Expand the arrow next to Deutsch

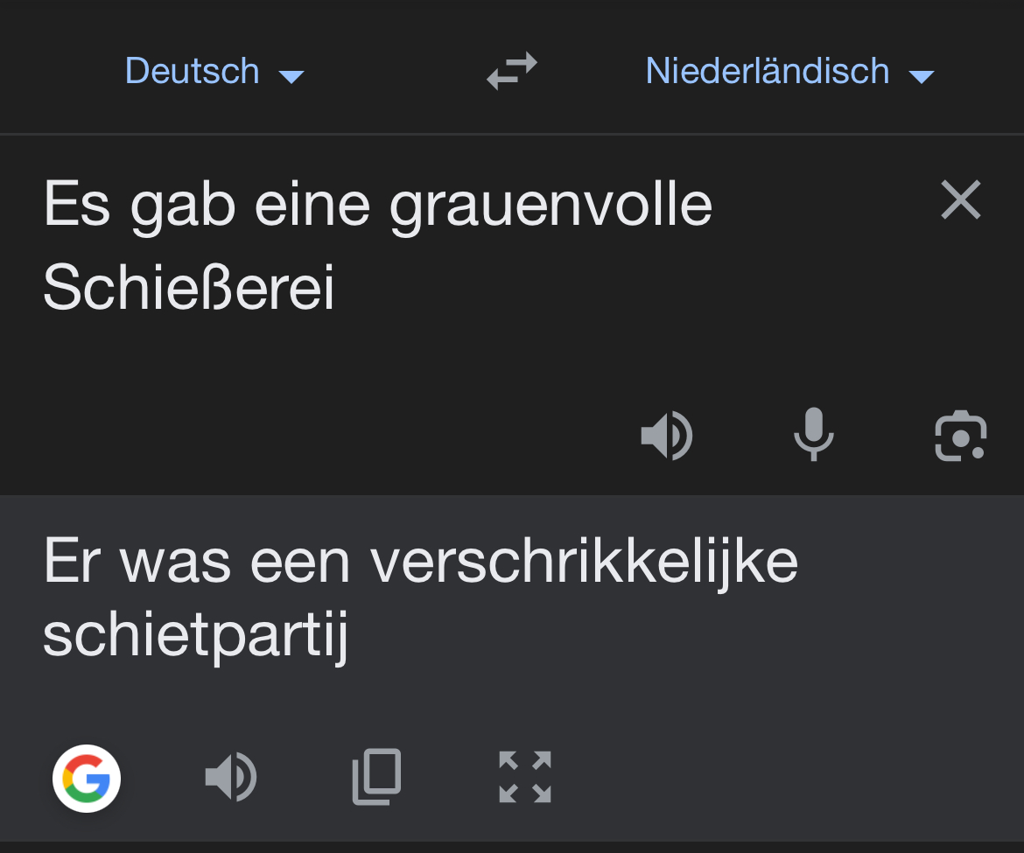[291, 76]
